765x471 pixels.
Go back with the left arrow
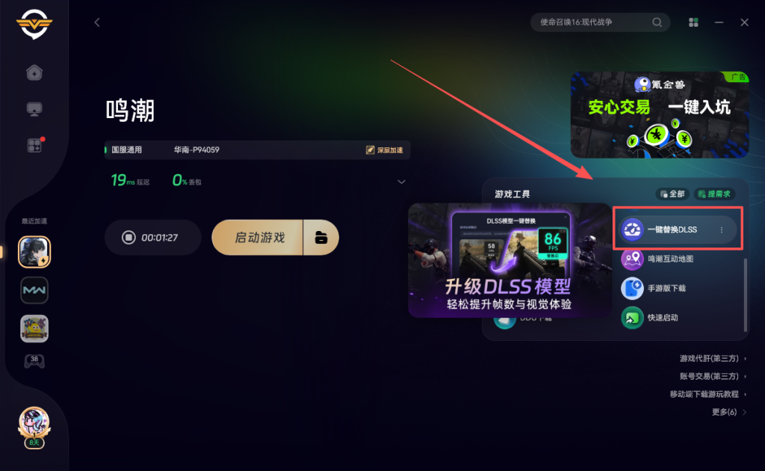pyautogui.click(x=97, y=22)
